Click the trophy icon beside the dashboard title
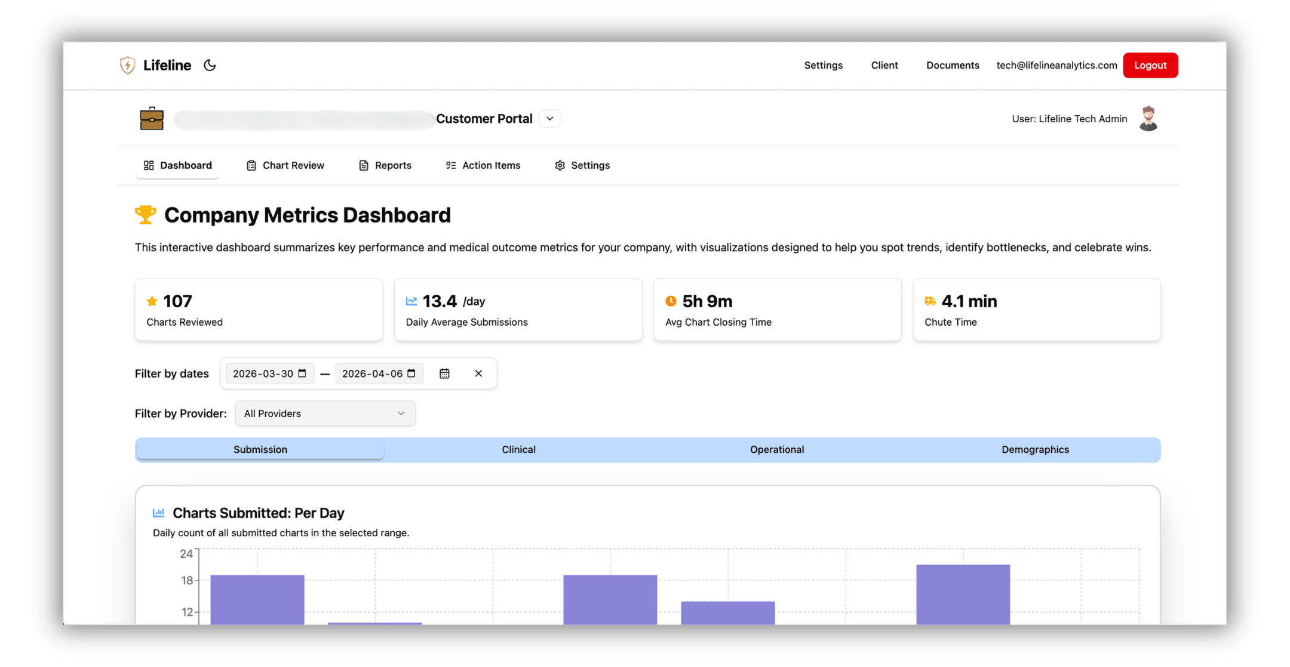The width and height of the screenshot is (1290, 667). tap(144, 215)
